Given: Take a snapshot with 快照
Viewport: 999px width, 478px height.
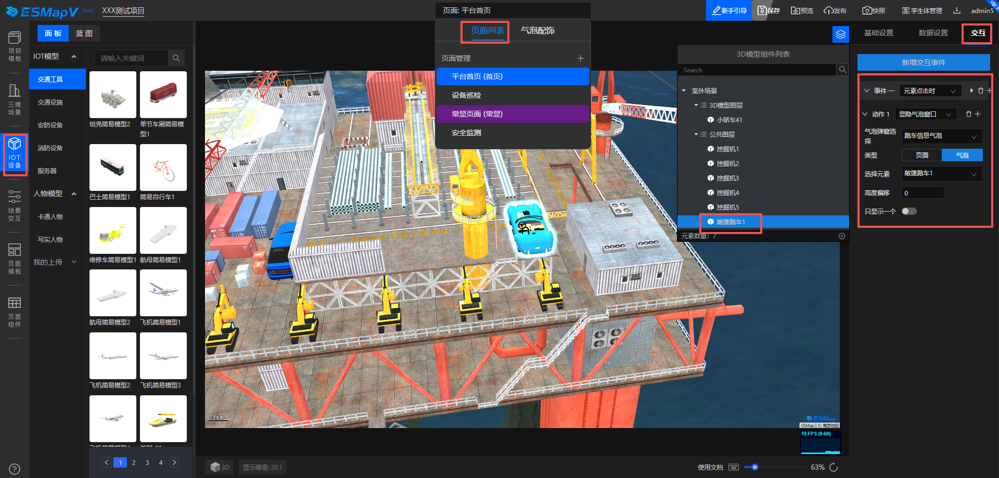Looking at the screenshot, I should click(x=874, y=10).
